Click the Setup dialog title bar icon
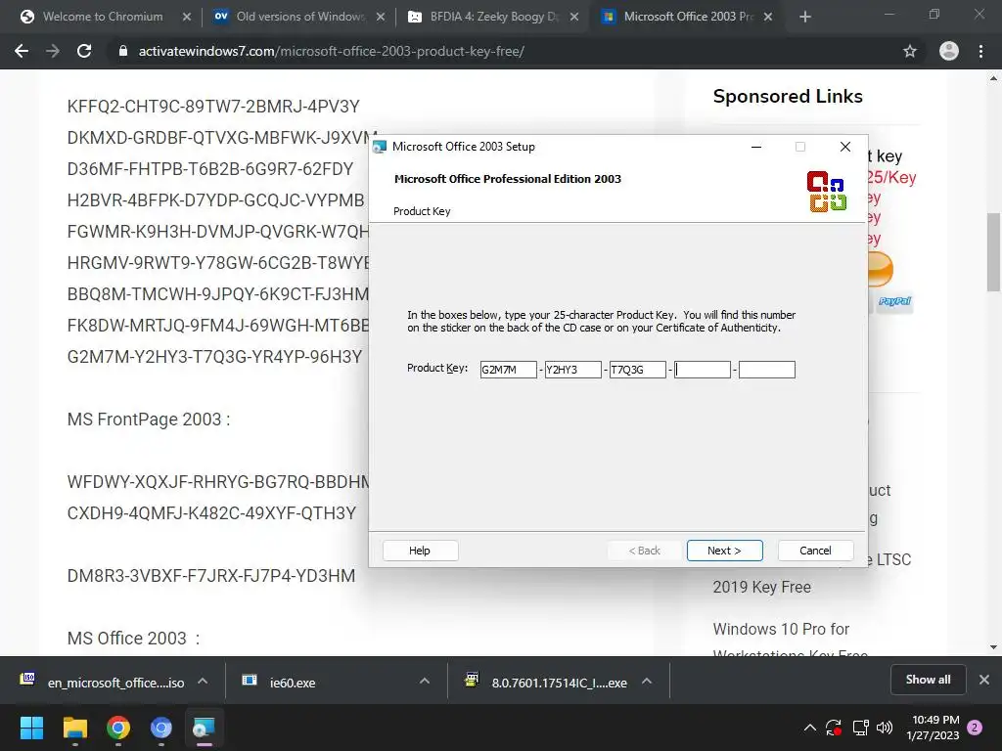The height and width of the screenshot is (751, 1002). (380, 147)
